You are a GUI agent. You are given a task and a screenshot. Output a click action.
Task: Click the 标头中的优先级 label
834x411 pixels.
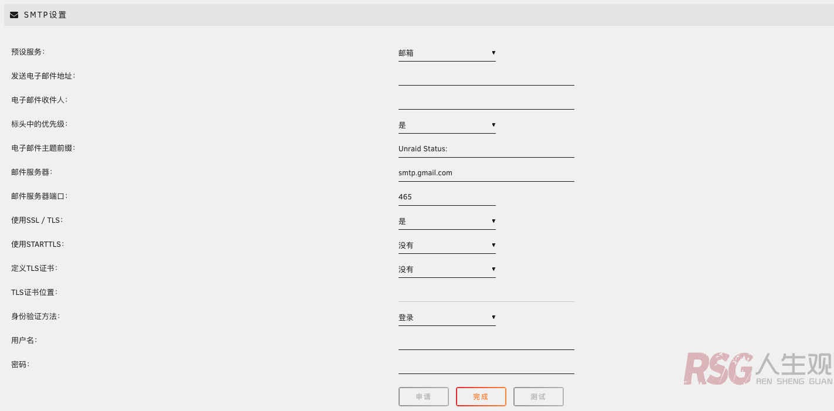click(x=39, y=124)
